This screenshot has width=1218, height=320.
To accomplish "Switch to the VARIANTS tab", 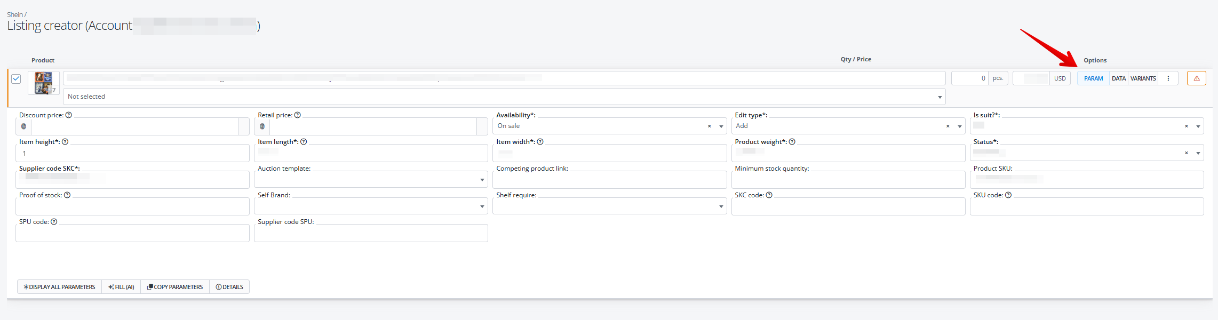I will [x=1143, y=78].
